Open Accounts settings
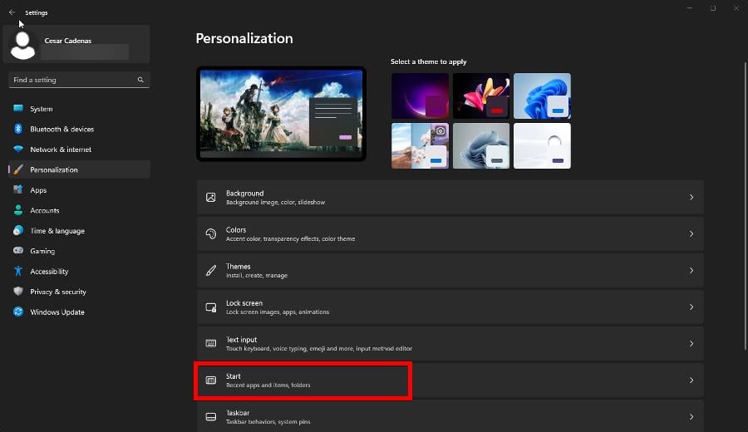Image resolution: width=748 pixels, height=432 pixels. [79, 210]
